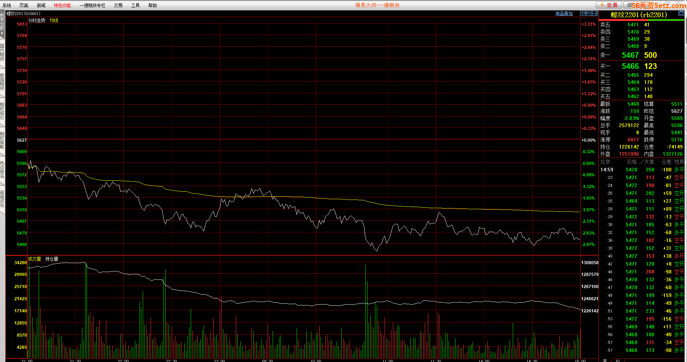Click the 5627 previous settlement axis label

click(22, 140)
